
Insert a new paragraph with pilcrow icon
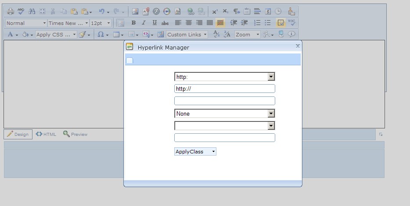236,11
